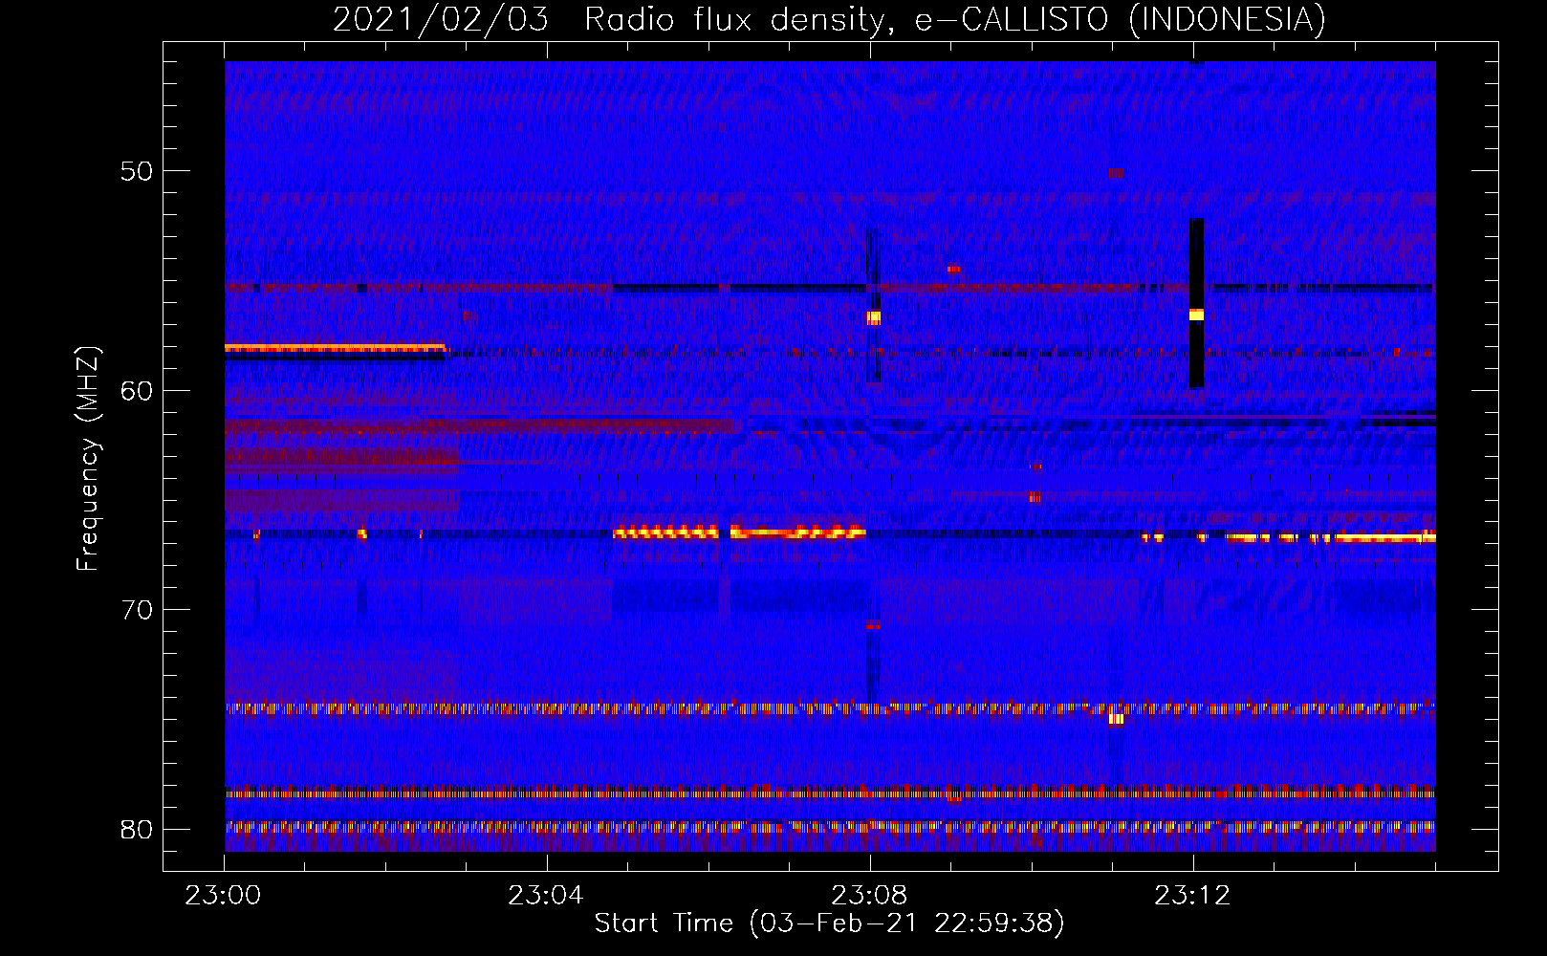Click the bright yellow spot inside the black bar near 23:12
This screenshot has width=1547, height=956.
[x=1196, y=315]
